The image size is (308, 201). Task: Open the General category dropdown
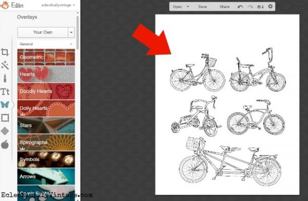[x=46, y=44]
